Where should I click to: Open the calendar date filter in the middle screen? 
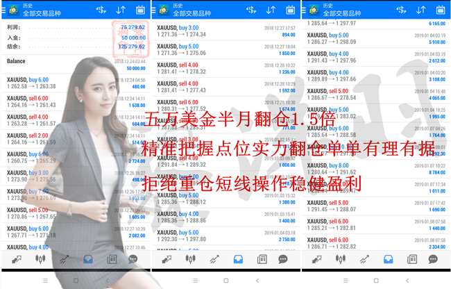291,10
